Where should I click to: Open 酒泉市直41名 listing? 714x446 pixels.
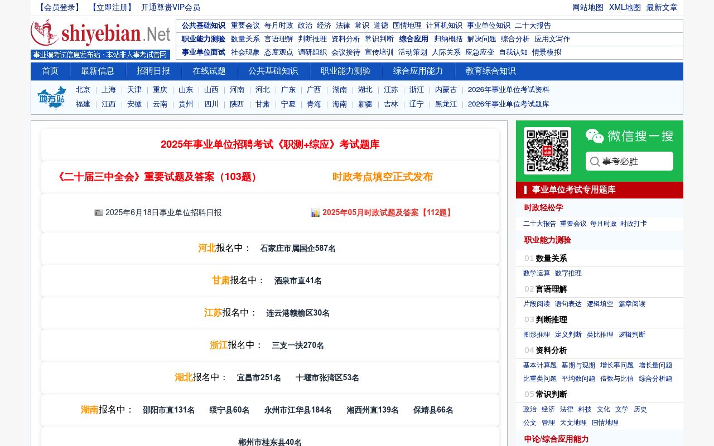tap(298, 281)
